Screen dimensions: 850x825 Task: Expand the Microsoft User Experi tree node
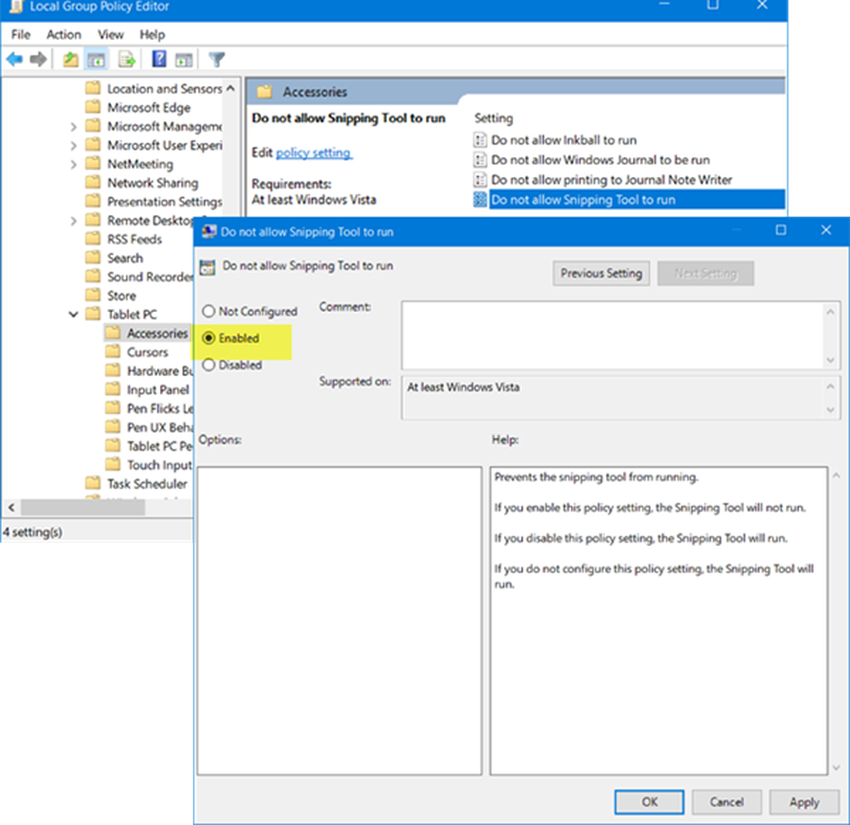point(74,145)
